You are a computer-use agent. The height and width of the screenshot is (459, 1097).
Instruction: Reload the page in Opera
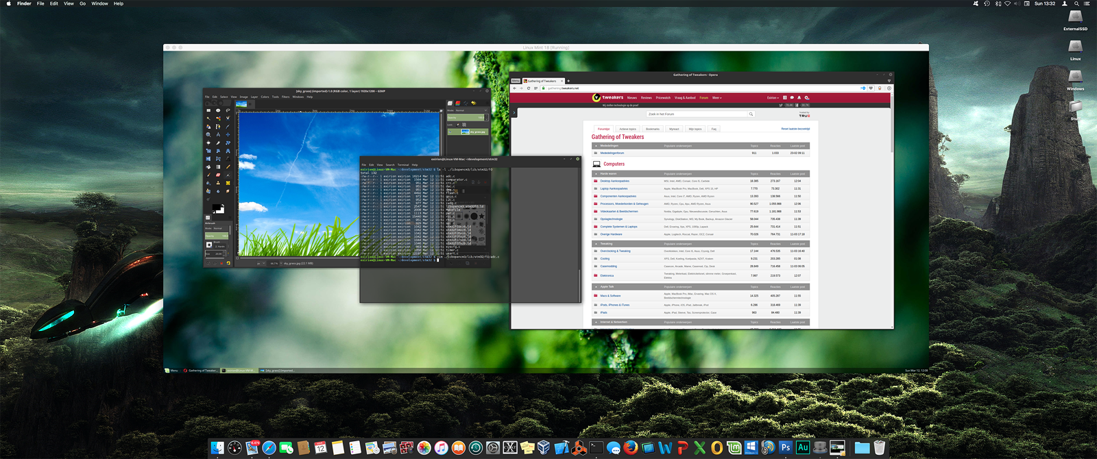point(529,88)
